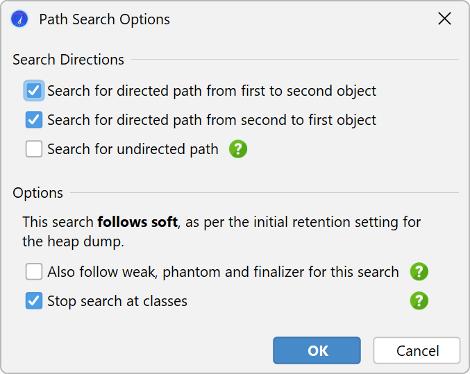This screenshot has height=374, width=470.
Task: Close the Path Search Options dialog
Action: (x=444, y=19)
